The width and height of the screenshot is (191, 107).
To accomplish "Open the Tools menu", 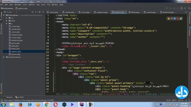I will [43, 5].
